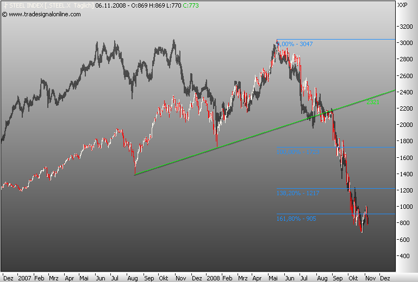
Task: Click the chart-type icon before STEEL INDEX
Action: [x=4, y=5]
